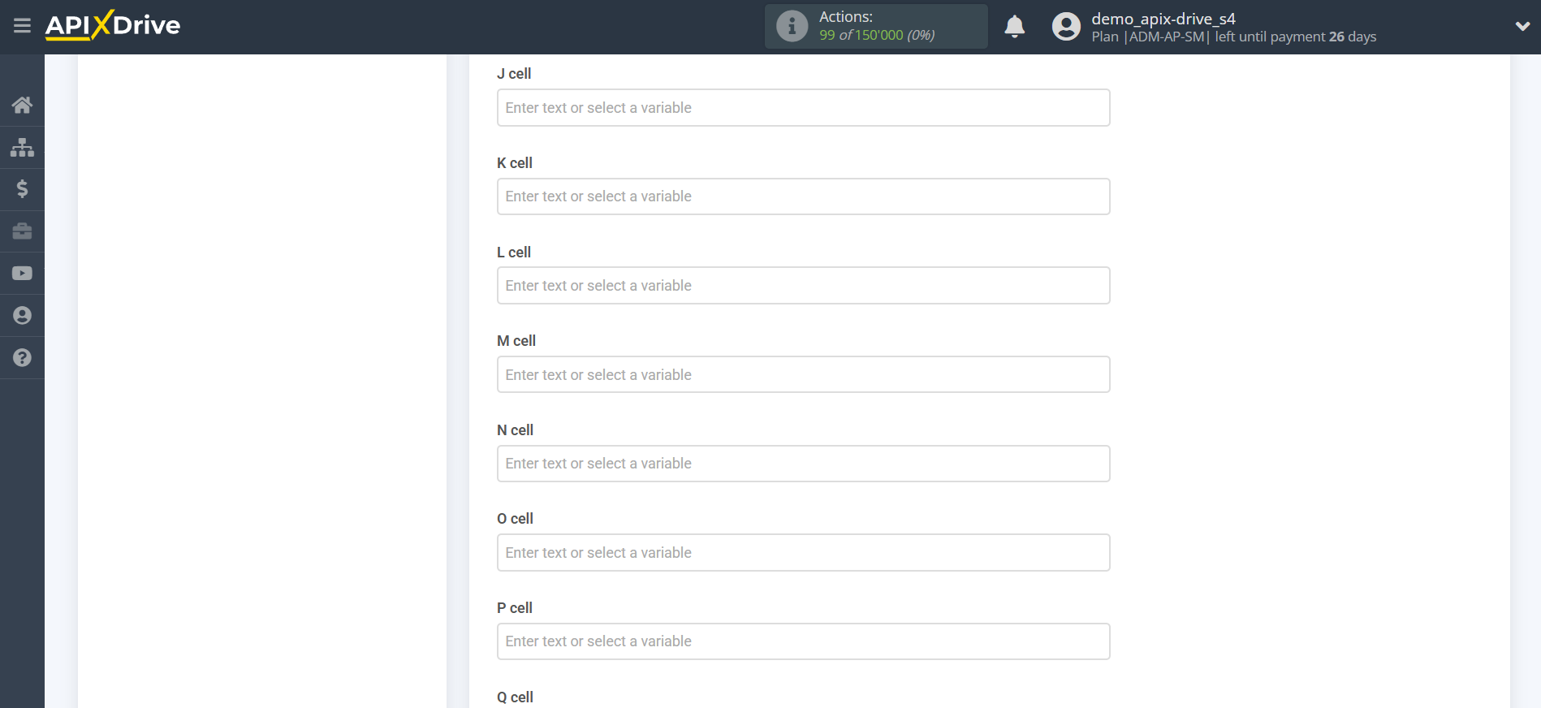Click the Actions info icon

(x=792, y=25)
